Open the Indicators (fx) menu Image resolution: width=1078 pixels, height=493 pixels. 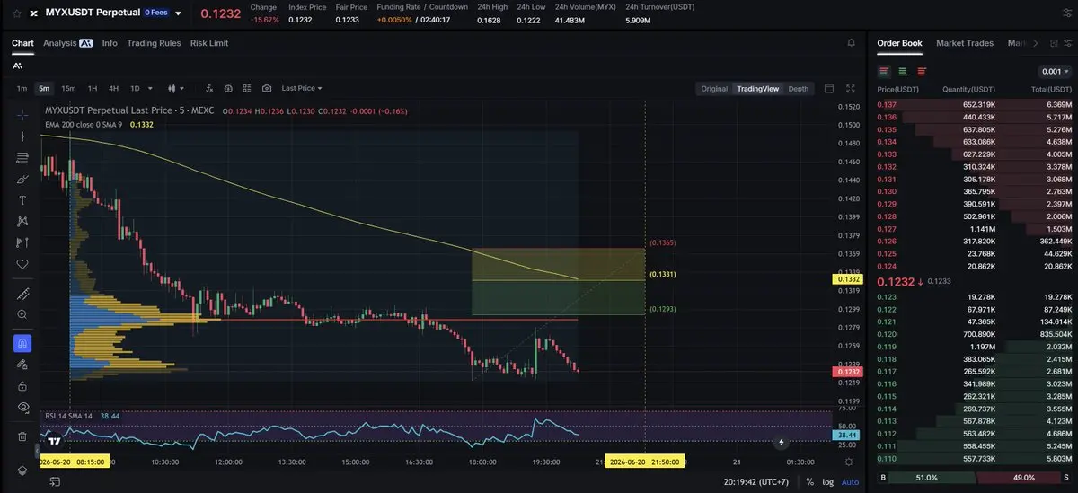208,88
